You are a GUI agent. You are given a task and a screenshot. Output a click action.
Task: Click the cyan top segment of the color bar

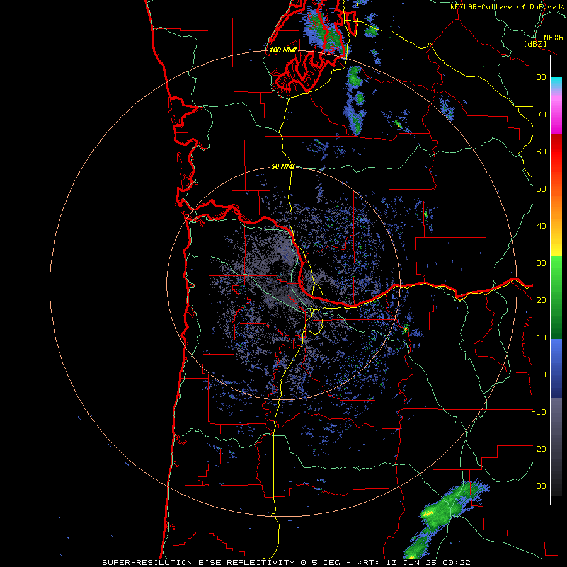556,83
